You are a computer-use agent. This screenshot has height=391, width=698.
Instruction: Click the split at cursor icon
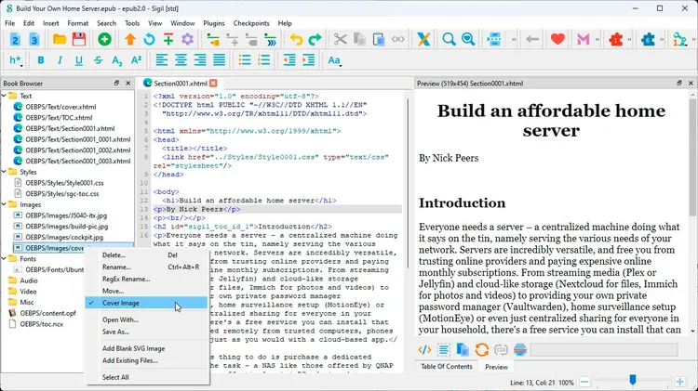point(493,40)
